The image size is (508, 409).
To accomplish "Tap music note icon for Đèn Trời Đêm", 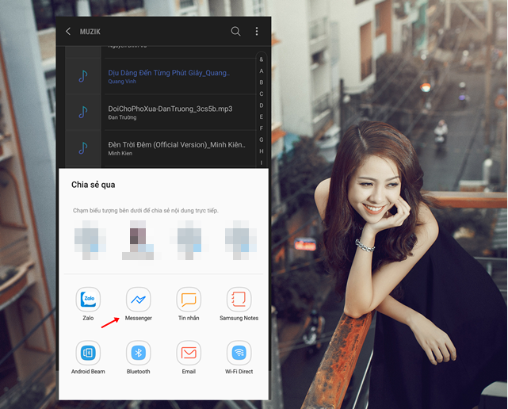I will 83,148.
